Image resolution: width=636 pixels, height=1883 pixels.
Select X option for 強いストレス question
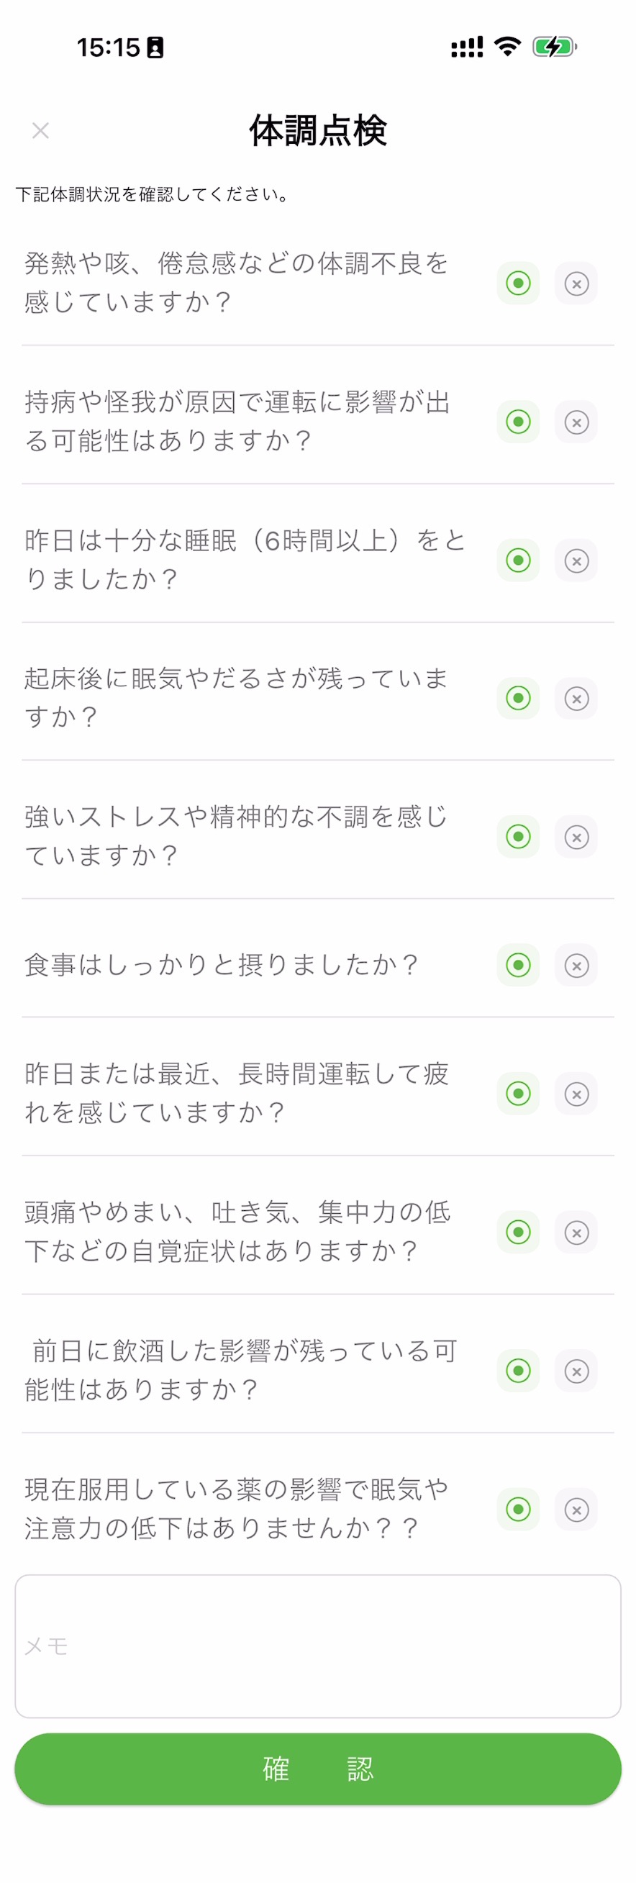576,836
